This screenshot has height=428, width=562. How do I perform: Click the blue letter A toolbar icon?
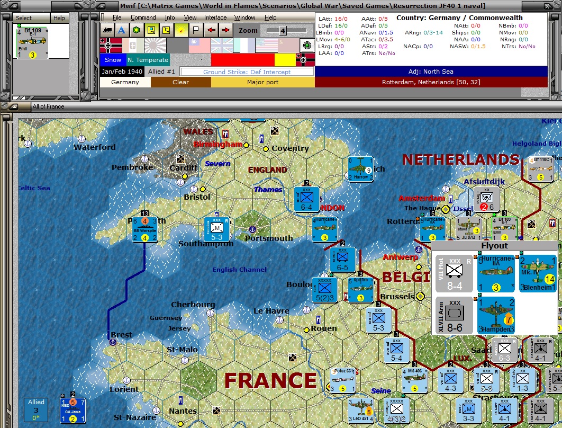point(122,31)
